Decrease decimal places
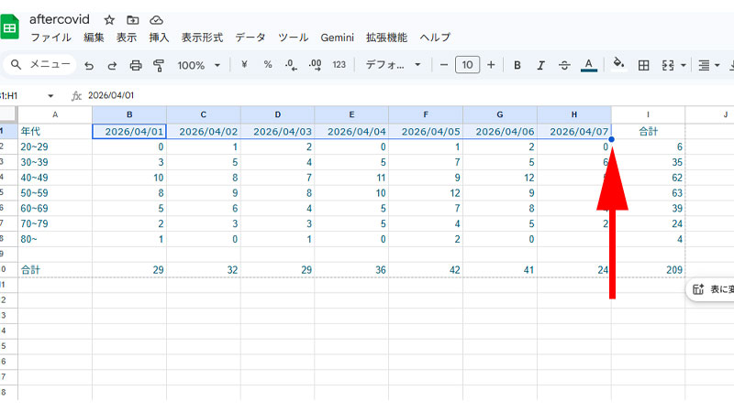 (x=291, y=65)
